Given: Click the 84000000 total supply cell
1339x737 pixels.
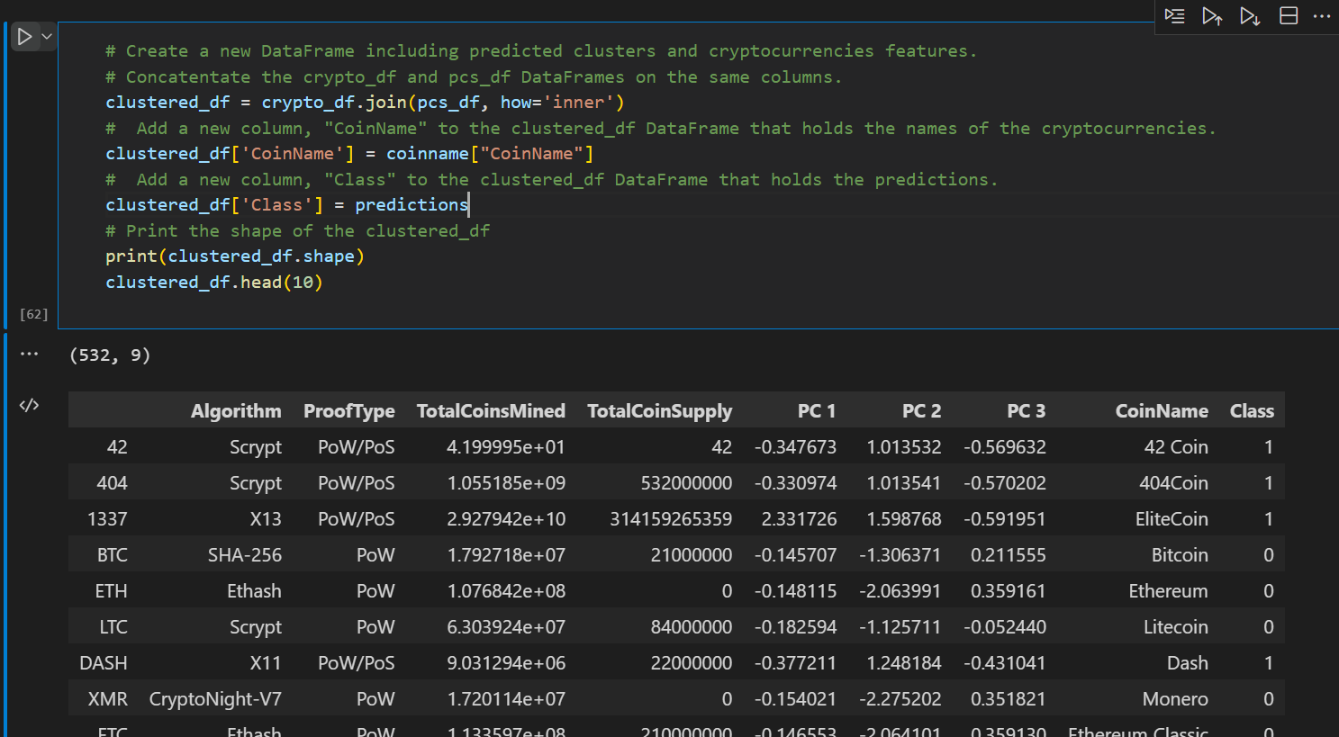Looking at the screenshot, I should pos(692,627).
